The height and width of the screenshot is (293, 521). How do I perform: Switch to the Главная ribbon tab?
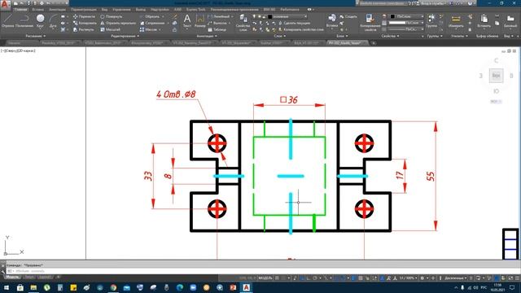[x=20, y=10]
